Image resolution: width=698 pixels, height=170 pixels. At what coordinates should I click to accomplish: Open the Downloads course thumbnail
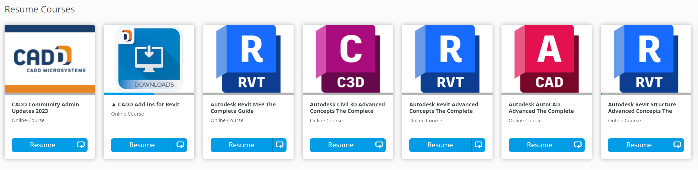[x=149, y=59]
